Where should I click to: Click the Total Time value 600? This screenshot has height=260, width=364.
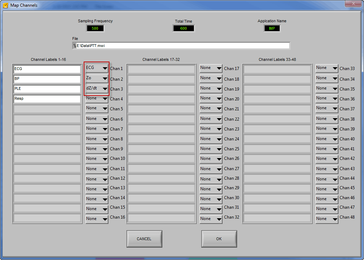[x=183, y=29]
